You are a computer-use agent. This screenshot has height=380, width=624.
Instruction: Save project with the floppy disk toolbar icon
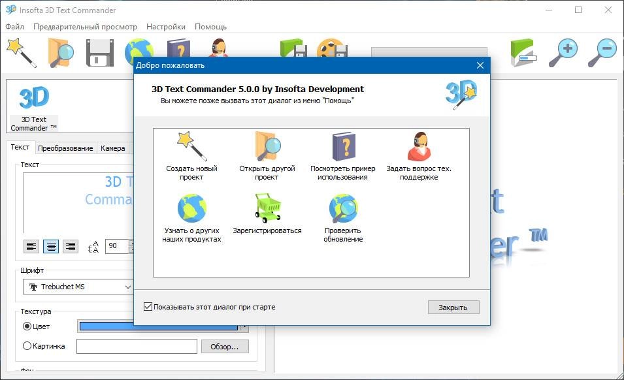100,52
